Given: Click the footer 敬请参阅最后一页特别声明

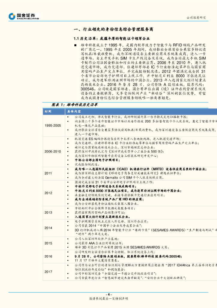Looking at the screenshot, I should [108, 299].
